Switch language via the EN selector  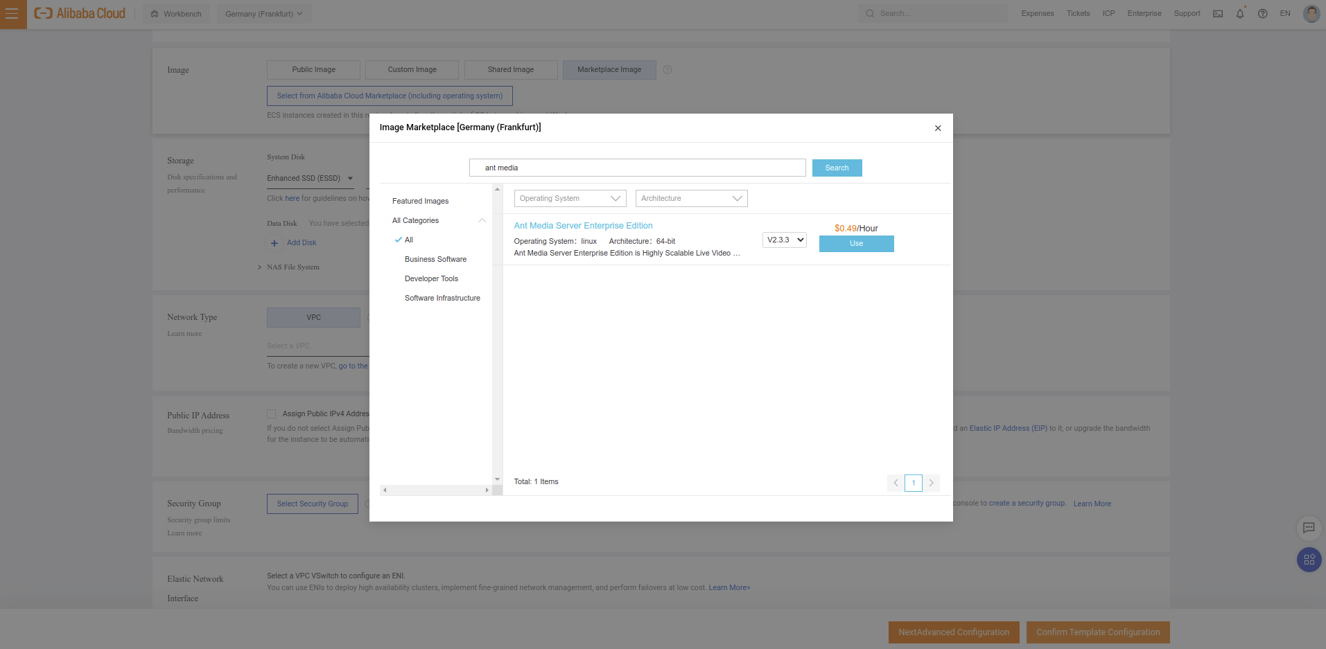coord(1285,13)
